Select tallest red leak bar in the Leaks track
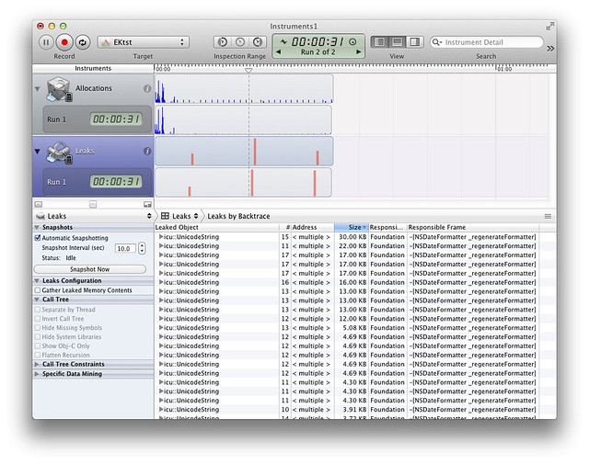Screen dimensions: 589x464 255,152
